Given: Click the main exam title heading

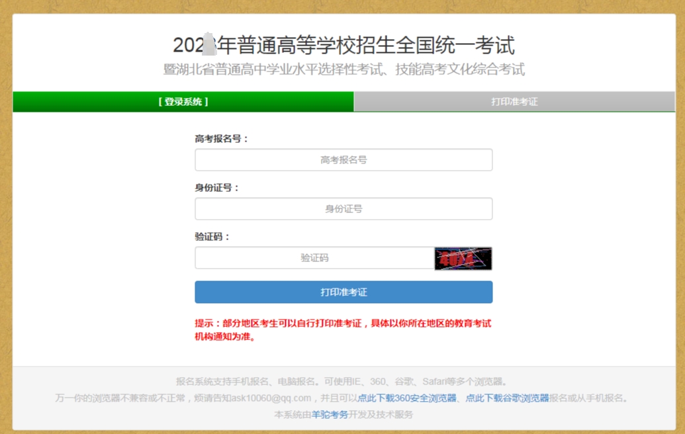Looking at the screenshot, I should [343, 45].
